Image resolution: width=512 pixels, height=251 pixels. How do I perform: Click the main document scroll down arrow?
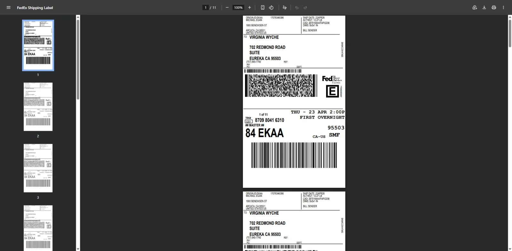pyautogui.click(x=510, y=249)
